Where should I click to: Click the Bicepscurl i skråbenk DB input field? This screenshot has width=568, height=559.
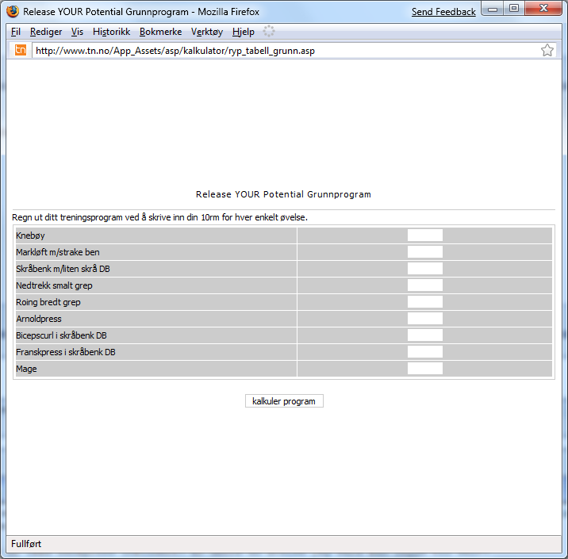[x=425, y=335]
